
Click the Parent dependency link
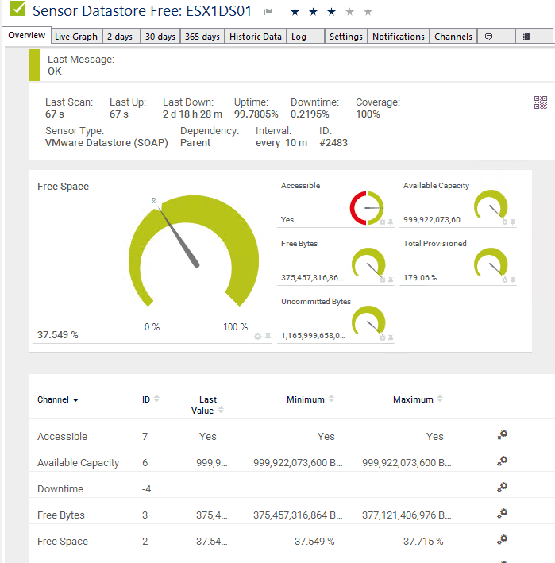(x=195, y=143)
